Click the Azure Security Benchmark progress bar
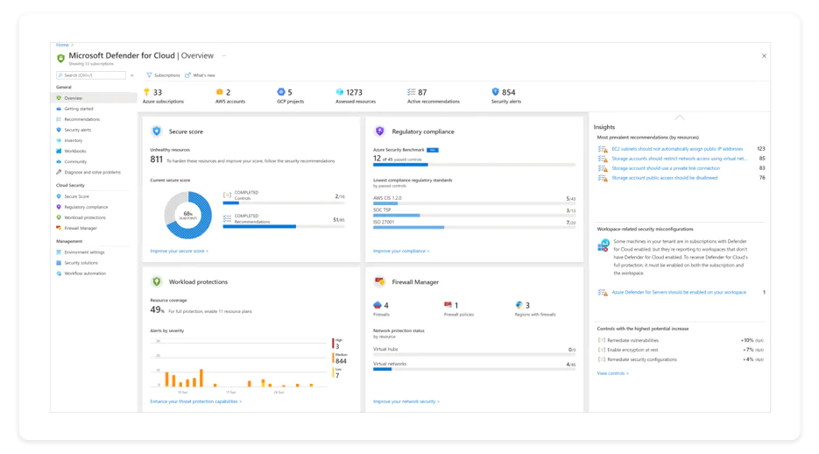This screenshot has width=819, height=454. 474,165
